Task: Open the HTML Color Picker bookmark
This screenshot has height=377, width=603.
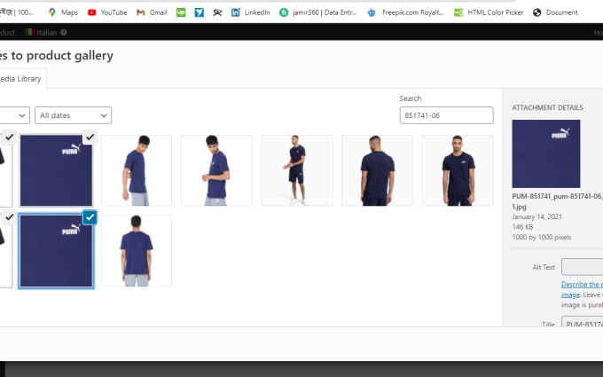Action: click(489, 12)
